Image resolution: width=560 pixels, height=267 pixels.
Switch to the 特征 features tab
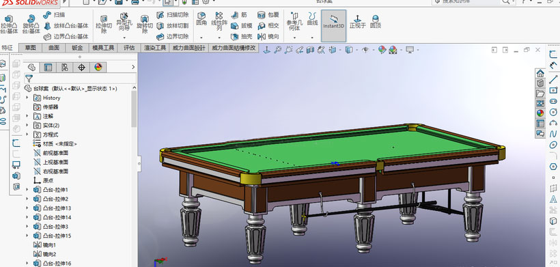click(x=7, y=48)
